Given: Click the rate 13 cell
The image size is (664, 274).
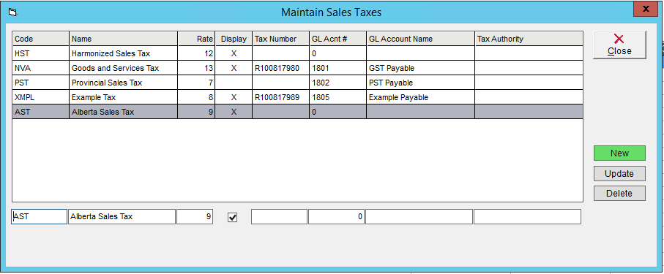Looking at the screenshot, I should (196, 68).
